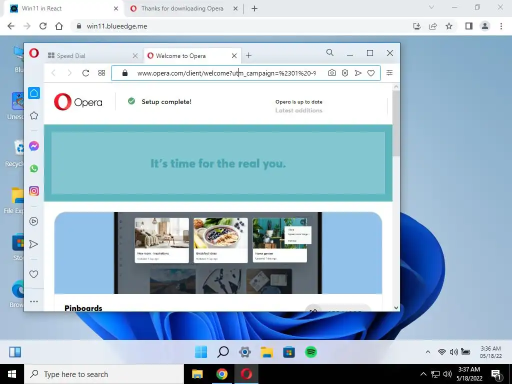Open new tab in Opera

point(249,55)
